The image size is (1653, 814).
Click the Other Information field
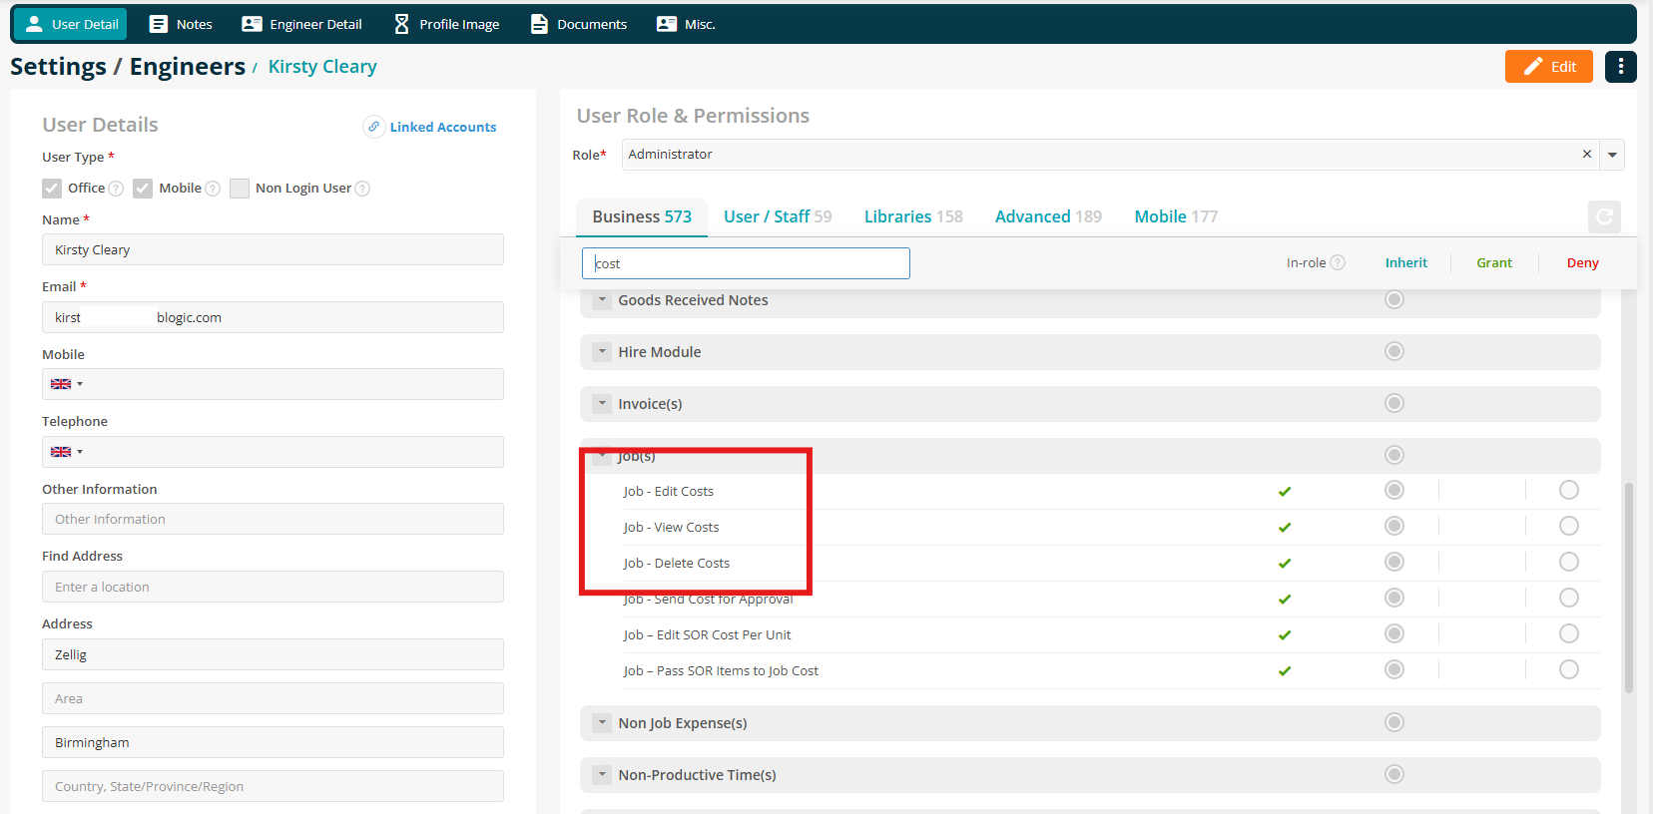pos(273,519)
